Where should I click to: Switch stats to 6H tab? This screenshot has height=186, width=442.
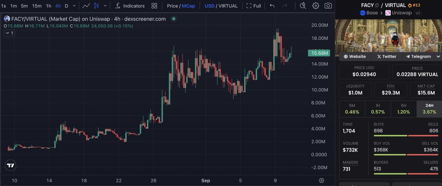click(x=404, y=109)
